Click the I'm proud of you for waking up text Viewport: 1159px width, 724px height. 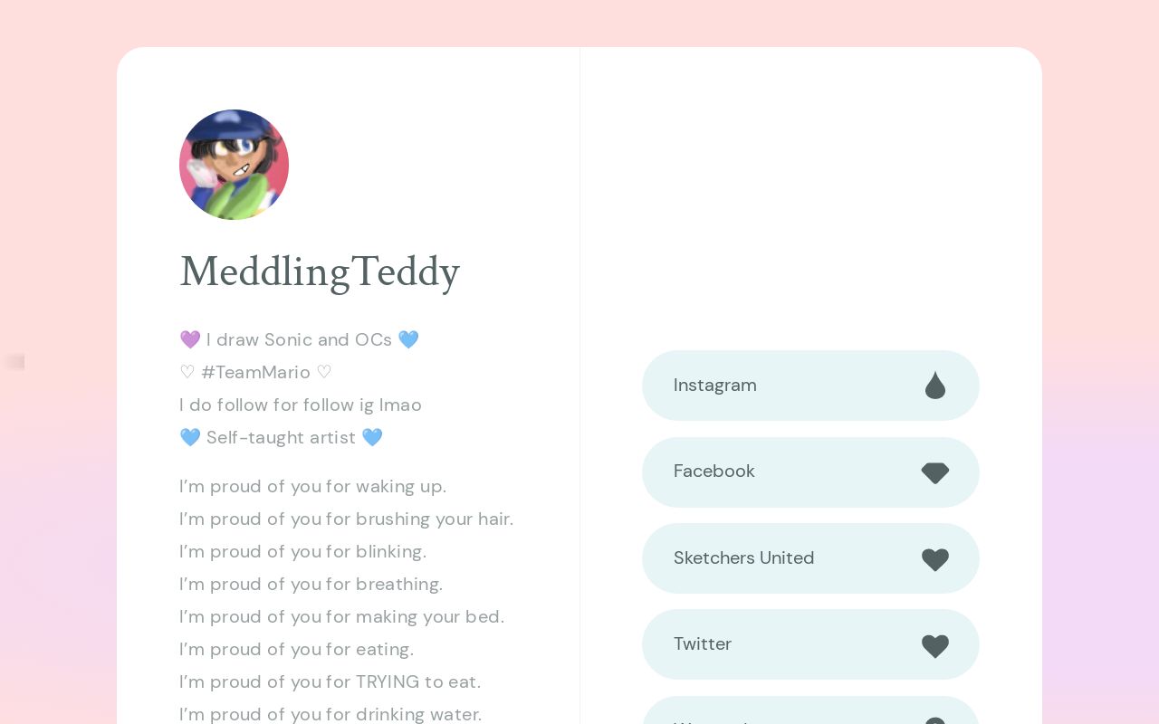[x=312, y=486]
